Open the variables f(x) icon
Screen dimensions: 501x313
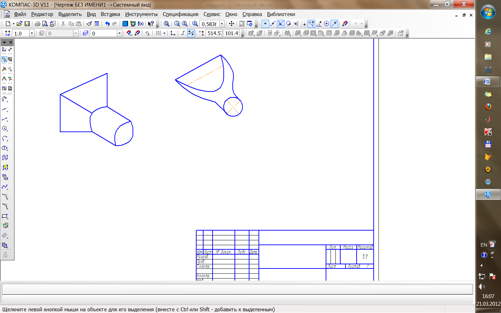tap(141, 24)
